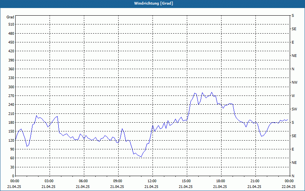Select the NE compass label level with 390

point(294,56)
